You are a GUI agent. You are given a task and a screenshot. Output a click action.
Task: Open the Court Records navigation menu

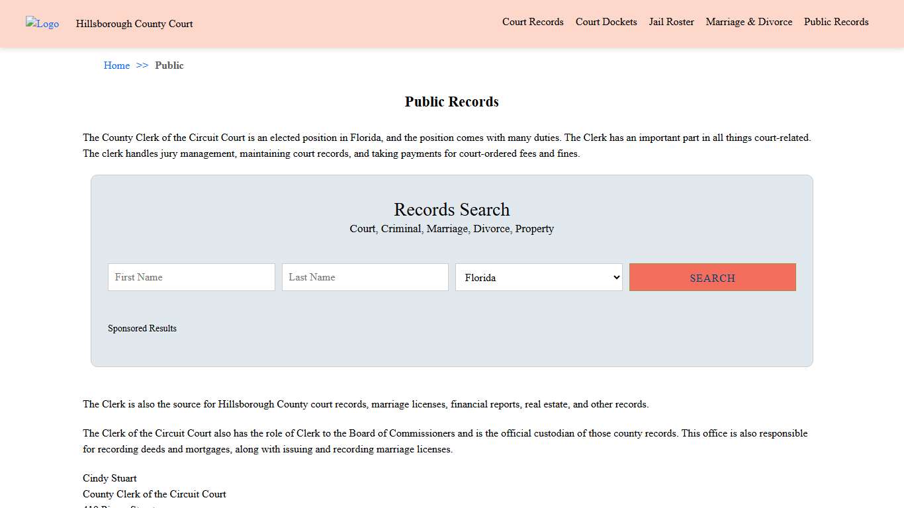pos(533,22)
